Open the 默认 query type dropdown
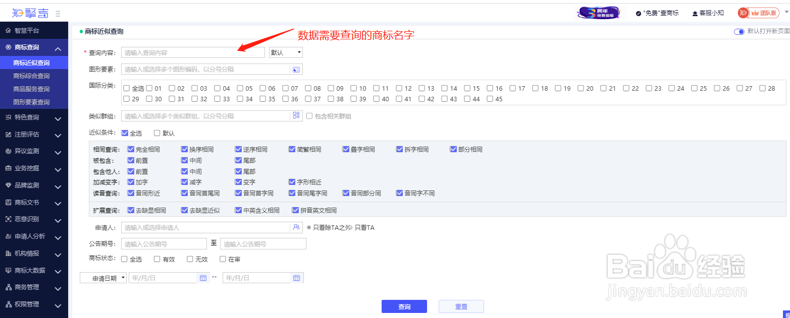The height and width of the screenshot is (318, 790). point(286,52)
